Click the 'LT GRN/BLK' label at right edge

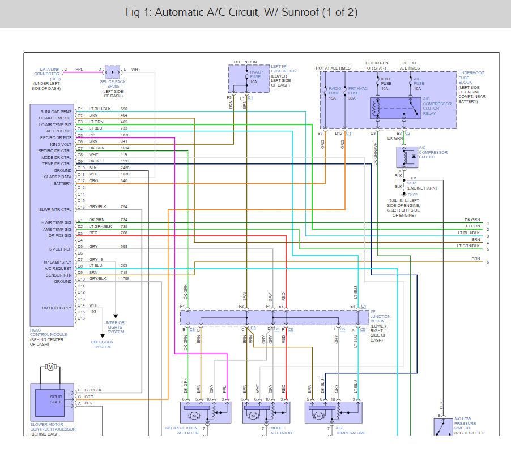click(468, 246)
